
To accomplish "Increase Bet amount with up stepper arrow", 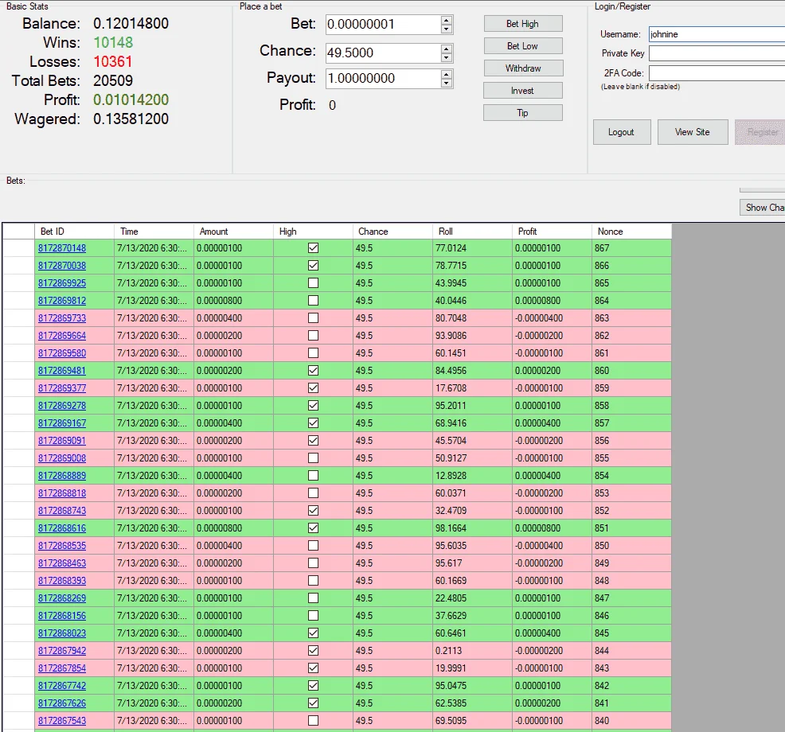I will 446,20.
